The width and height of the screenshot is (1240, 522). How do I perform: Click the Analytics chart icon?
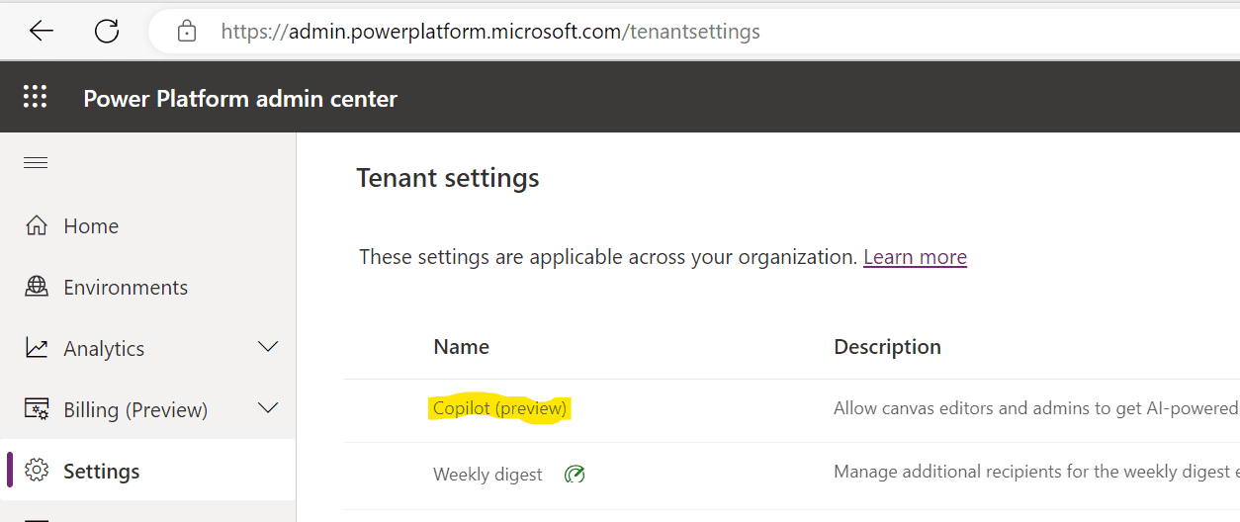pos(37,348)
